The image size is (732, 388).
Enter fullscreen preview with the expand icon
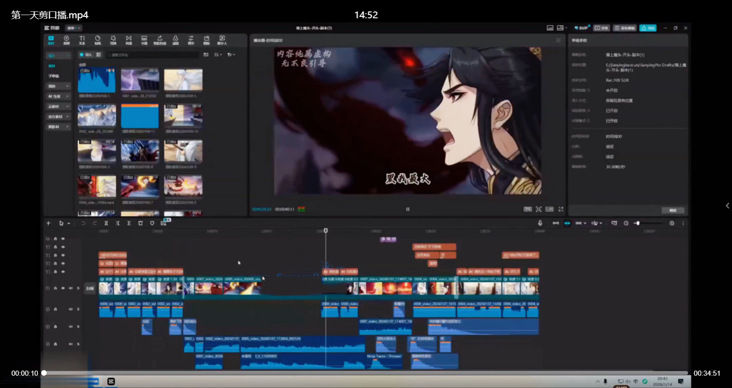point(561,209)
